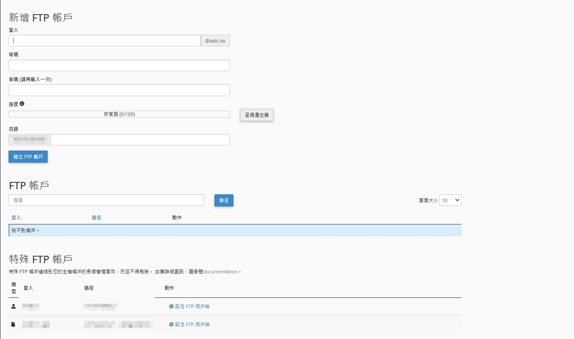The width and height of the screenshot is (574, 339).
Task: Click the password strength meter bar
Action: pyautogui.click(x=119, y=114)
